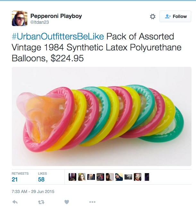Open the first liker's avatar
This screenshot has height=211, width=196.
click(72, 177)
